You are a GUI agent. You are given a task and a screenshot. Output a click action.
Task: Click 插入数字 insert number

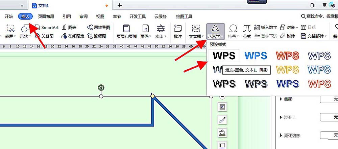[x=266, y=28]
